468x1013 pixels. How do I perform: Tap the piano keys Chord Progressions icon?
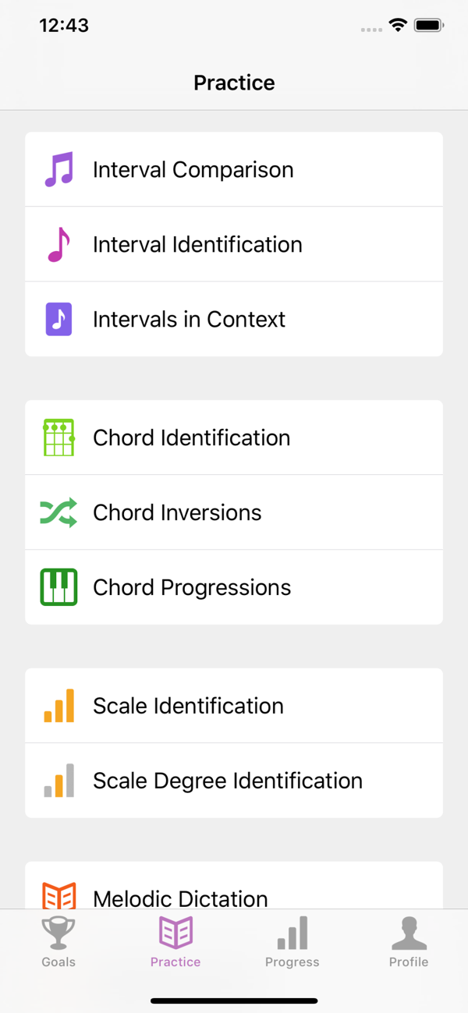pos(58,587)
